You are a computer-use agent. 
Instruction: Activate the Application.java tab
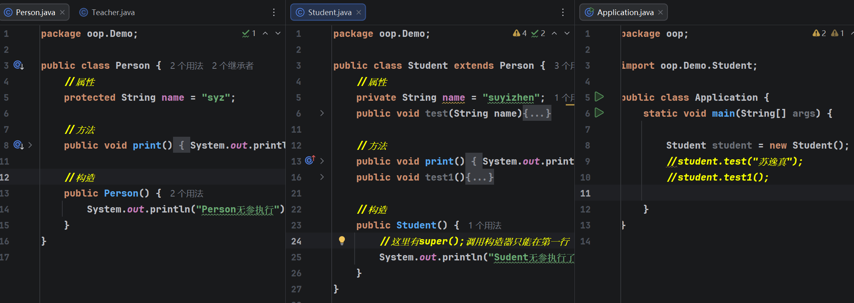point(623,12)
